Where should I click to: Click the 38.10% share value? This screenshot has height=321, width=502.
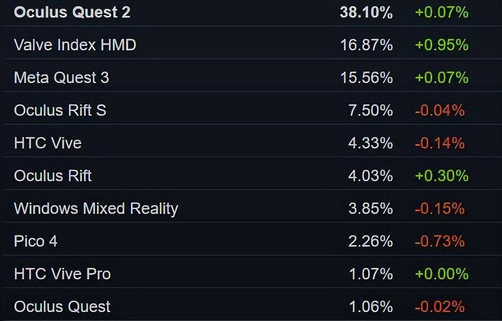[366, 12]
